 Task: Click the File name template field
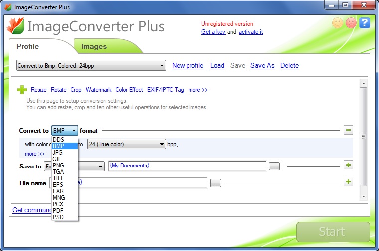128,182
